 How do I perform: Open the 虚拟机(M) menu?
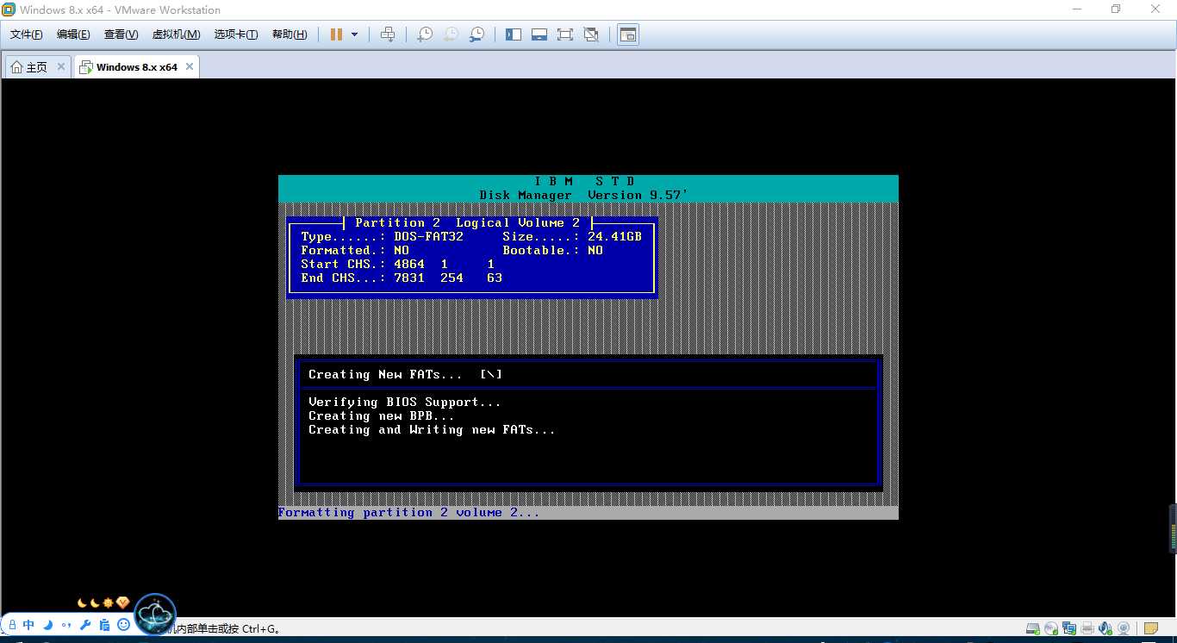point(176,34)
